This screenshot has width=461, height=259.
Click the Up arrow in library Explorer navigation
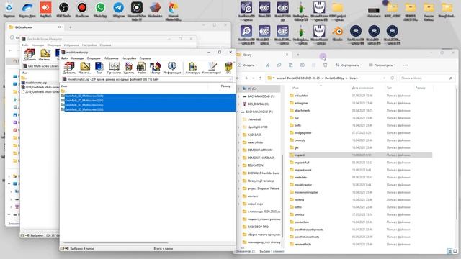[260, 78]
